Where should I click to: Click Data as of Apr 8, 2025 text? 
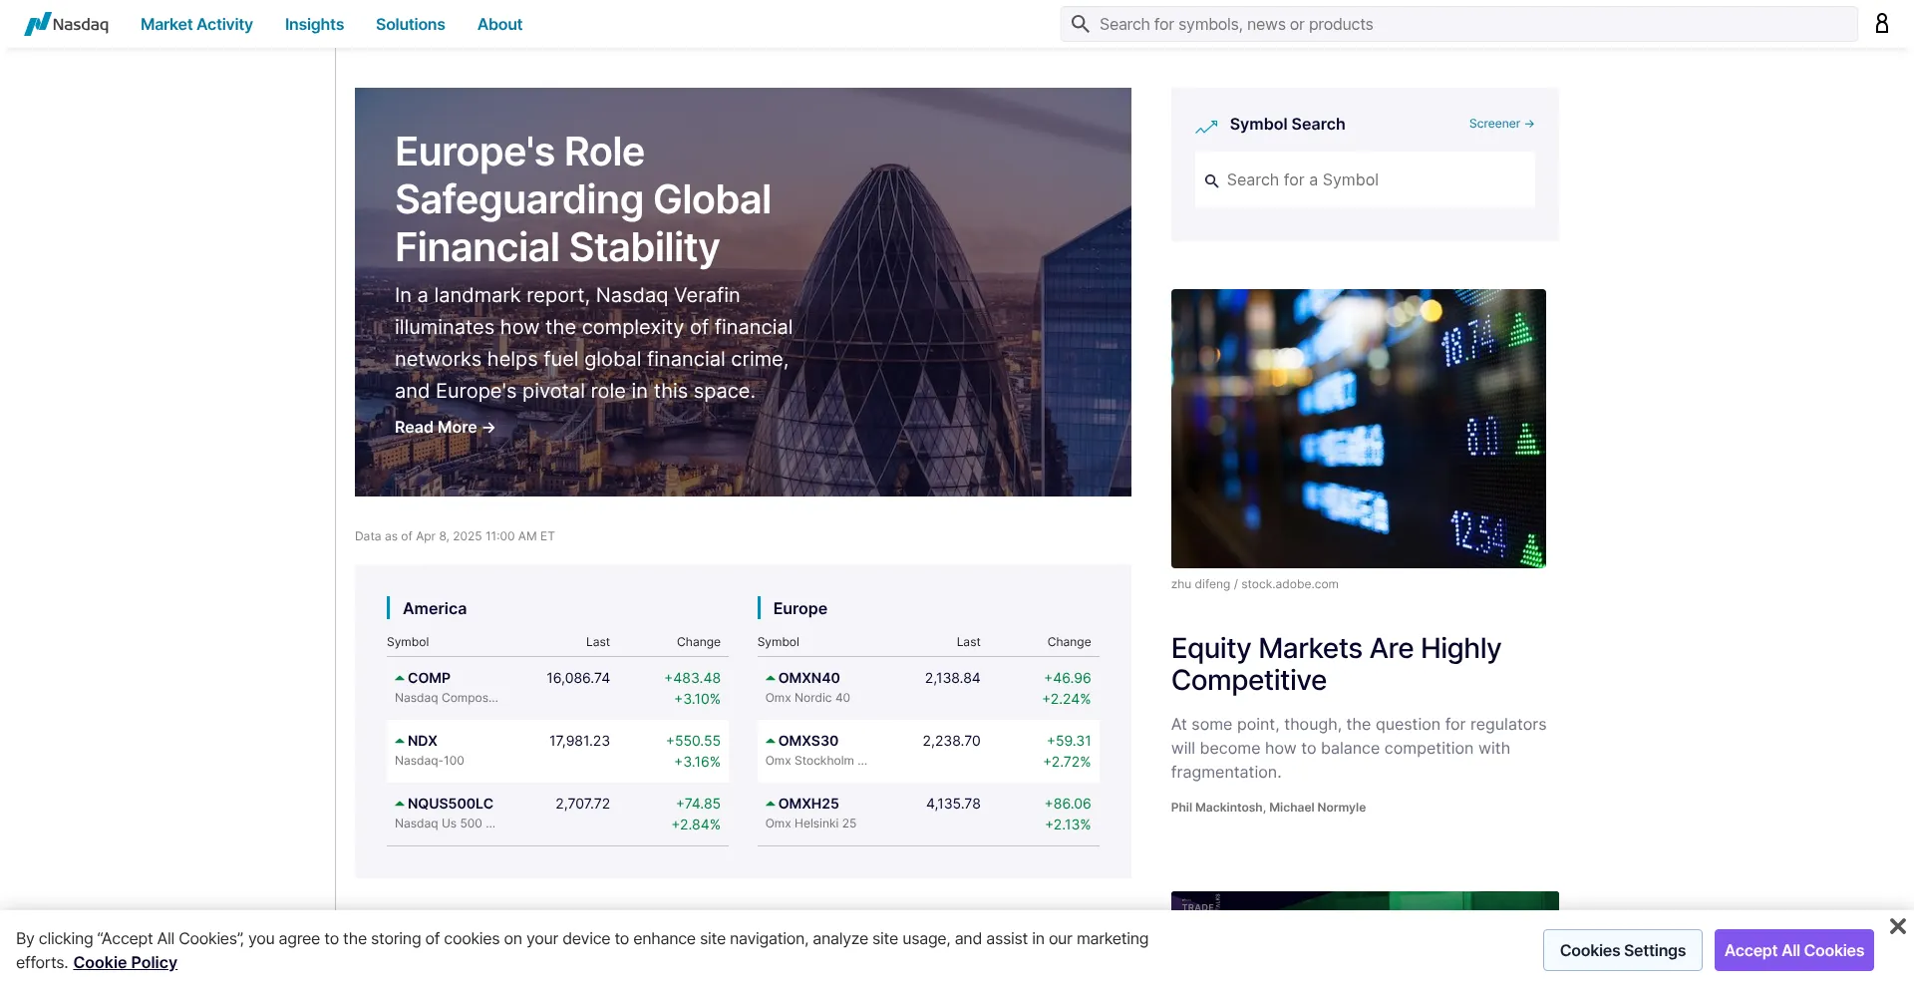point(455,536)
